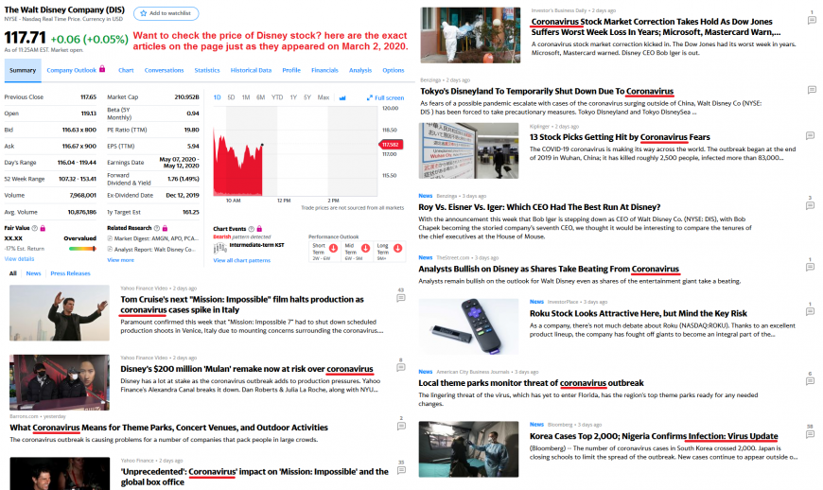Click the intermediate-term KST pattern icon
This screenshot has width=823, height=490.
(219, 249)
